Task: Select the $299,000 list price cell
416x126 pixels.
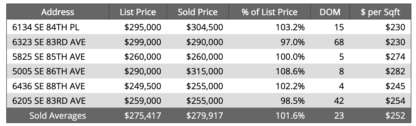Action: click(x=143, y=42)
